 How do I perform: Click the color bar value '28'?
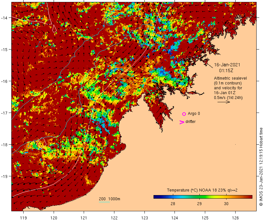pyautogui.click(x=173, y=203)
